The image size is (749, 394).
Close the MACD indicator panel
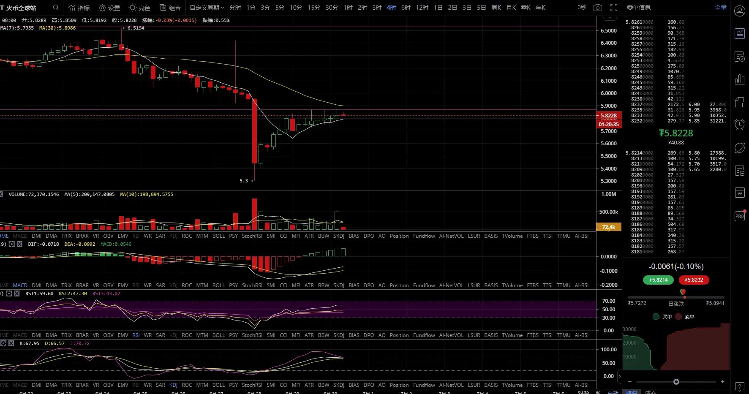coord(19,244)
